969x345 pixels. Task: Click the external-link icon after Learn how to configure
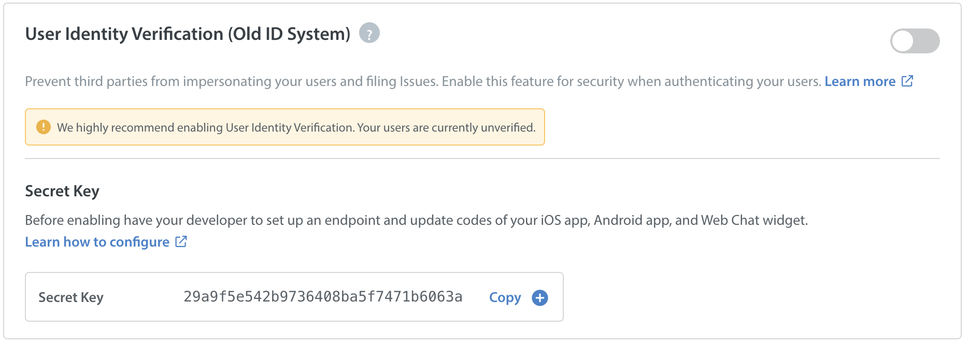click(181, 241)
